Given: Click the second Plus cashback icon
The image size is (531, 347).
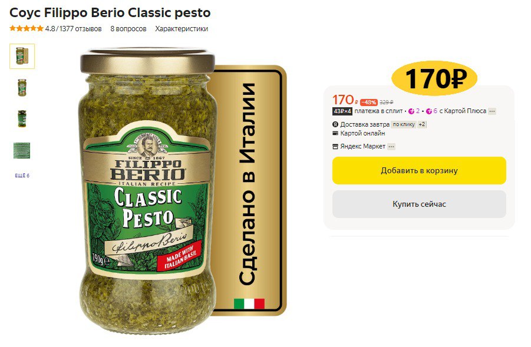Looking at the screenshot, I should [429, 111].
